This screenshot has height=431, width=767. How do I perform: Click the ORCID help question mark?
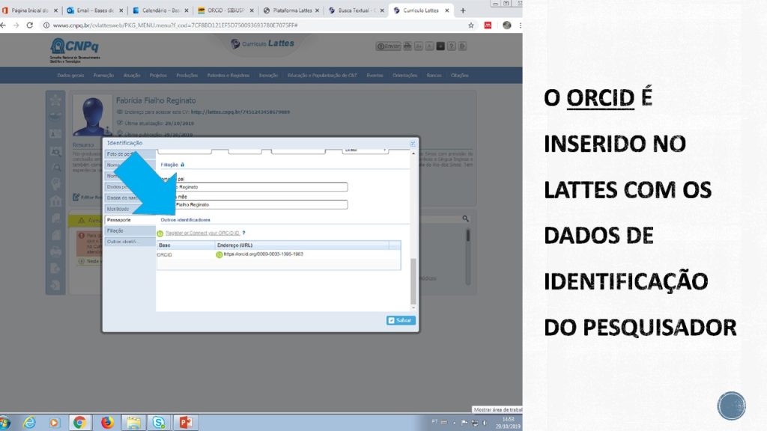[x=243, y=233]
